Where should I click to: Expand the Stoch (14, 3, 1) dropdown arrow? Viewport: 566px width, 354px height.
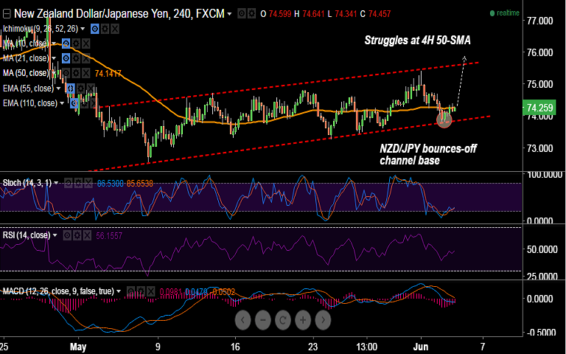click(56, 184)
